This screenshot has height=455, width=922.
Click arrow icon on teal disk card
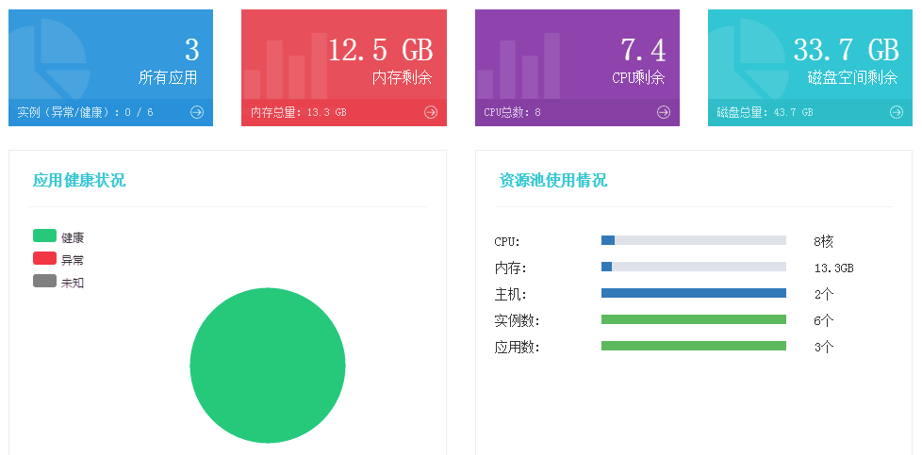(897, 112)
